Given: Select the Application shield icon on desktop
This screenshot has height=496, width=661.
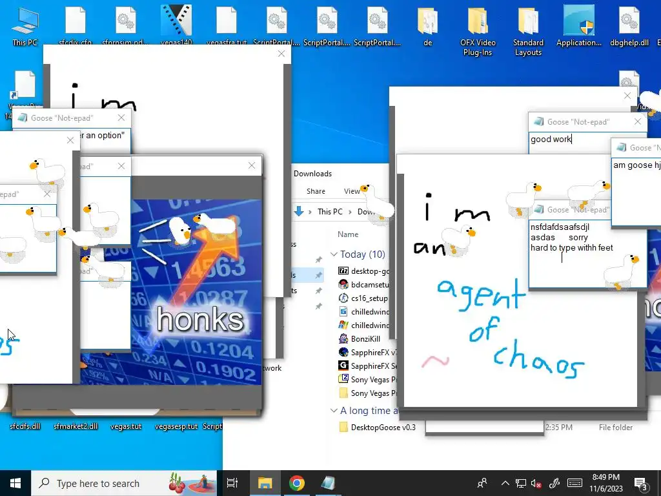Looking at the screenshot, I should (x=579, y=25).
